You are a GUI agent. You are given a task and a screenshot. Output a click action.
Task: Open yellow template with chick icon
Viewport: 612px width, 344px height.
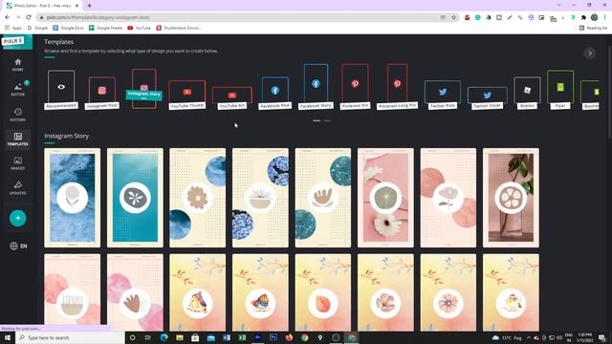(x=511, y=292)
